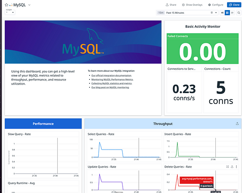Click the Throughput group export icon
This screenshot has width=242, height=193.
tap(237, 124)
